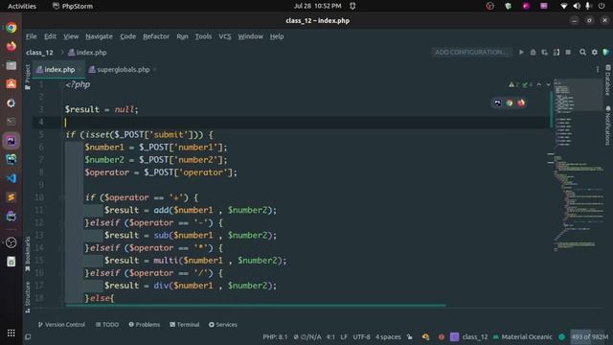Close the superglobals.php tab
Screen dimensions: 613x345
tap(155, 70)
